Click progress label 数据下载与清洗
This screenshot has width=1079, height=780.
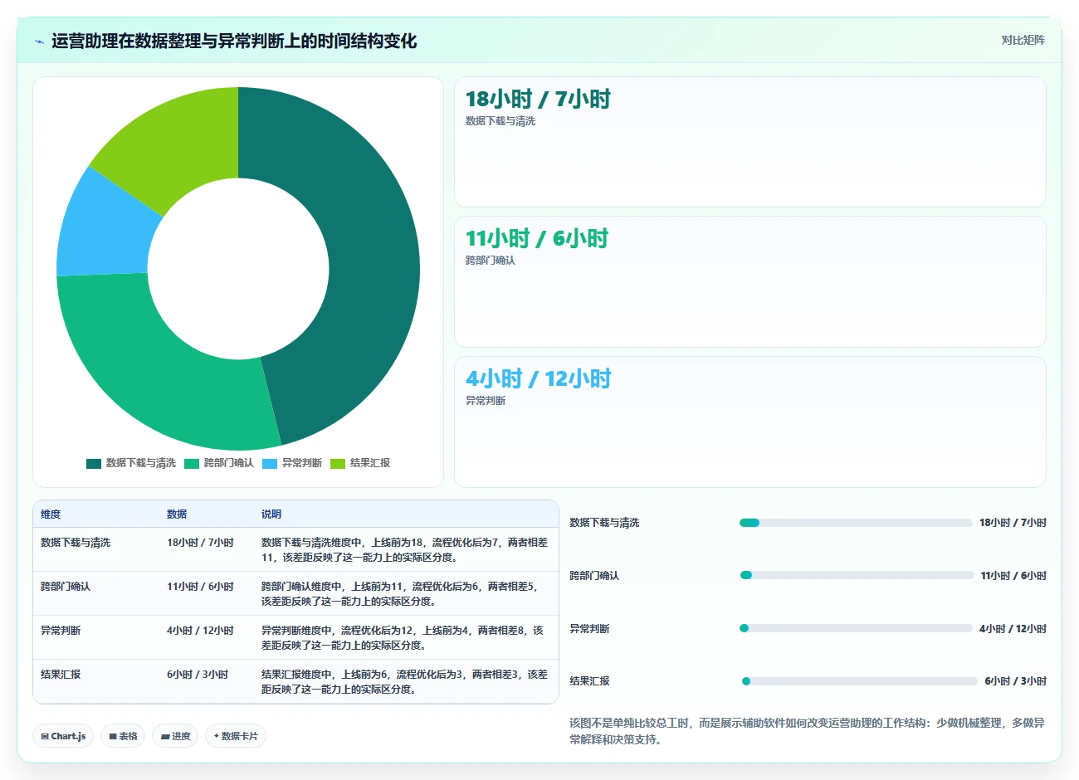tap(604, 523)
